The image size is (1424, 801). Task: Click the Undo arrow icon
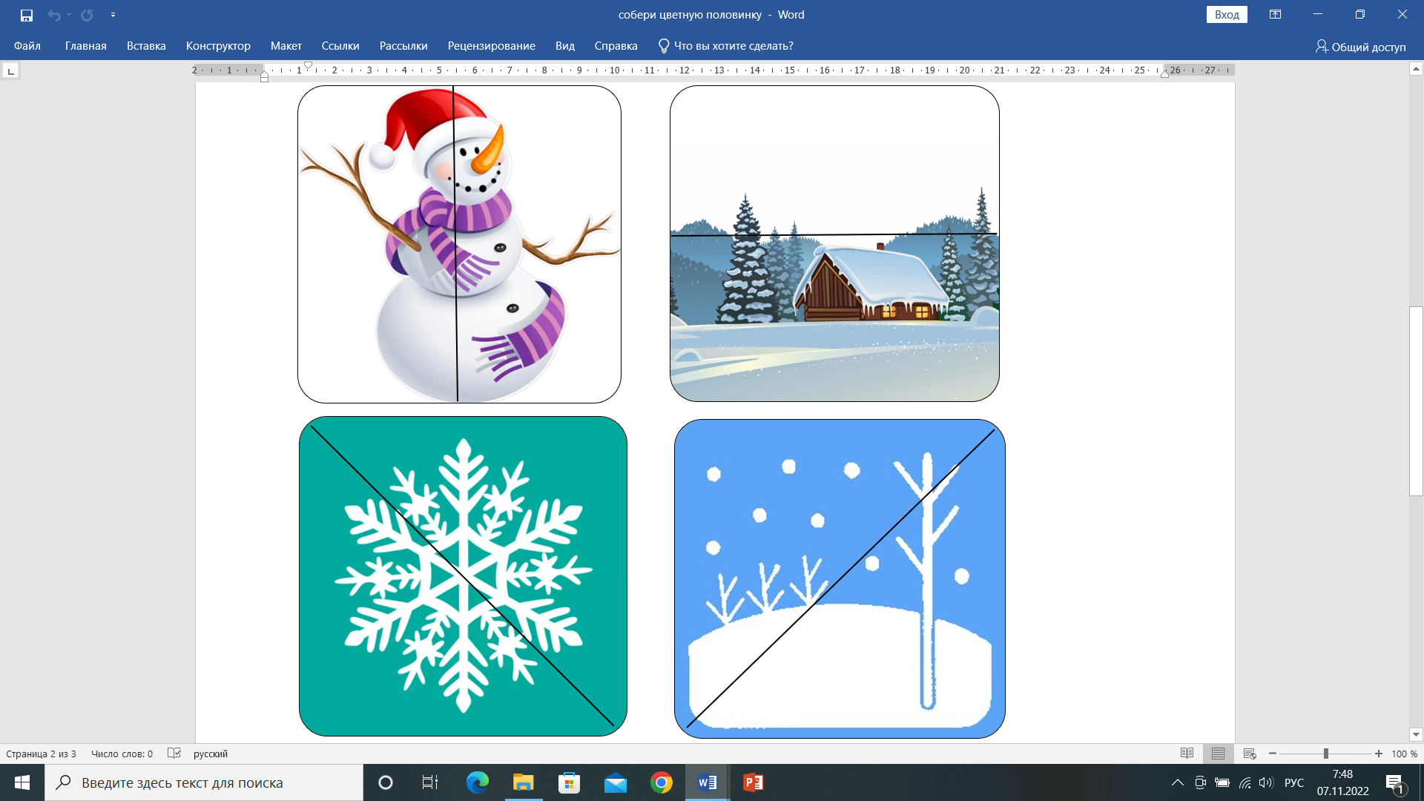[53, 15]
